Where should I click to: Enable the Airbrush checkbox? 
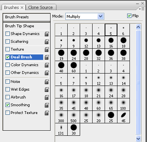tap(7, 97)
